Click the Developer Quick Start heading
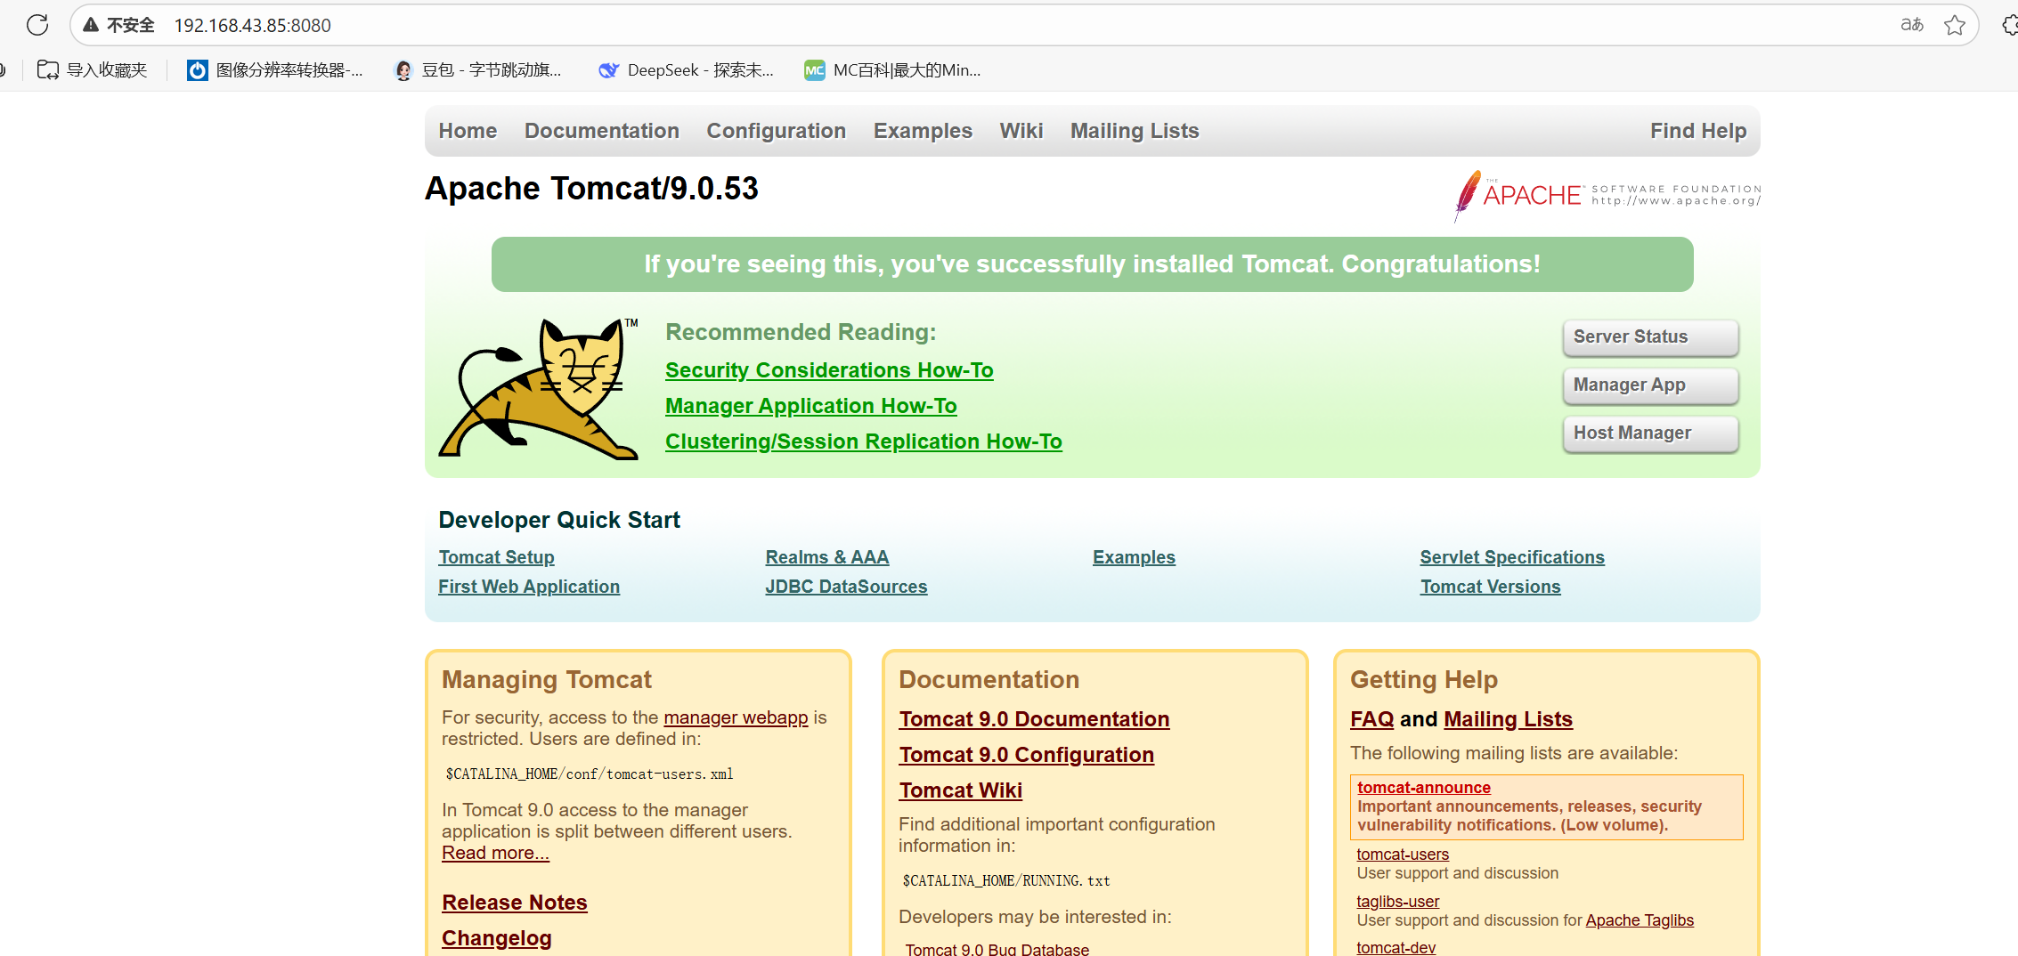The width and height of the screenshot is (2018, 956). tap(559, 520)
